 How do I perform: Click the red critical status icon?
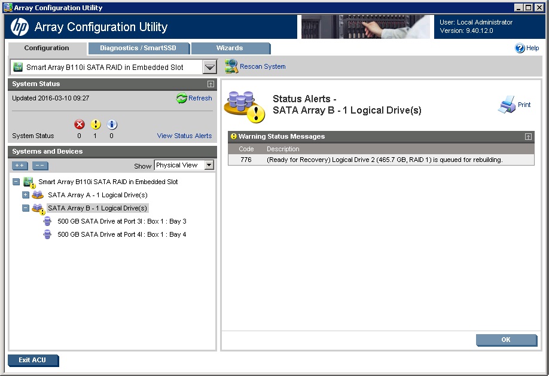[80, 124]
